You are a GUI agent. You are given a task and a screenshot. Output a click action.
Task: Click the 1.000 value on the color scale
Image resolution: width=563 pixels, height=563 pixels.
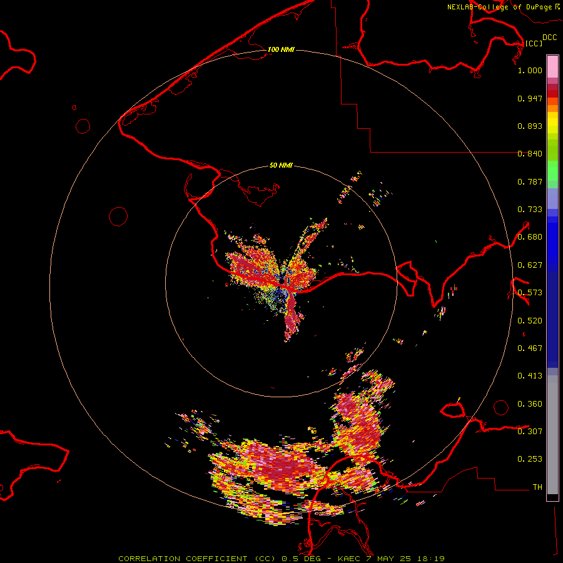click(530, 70)
